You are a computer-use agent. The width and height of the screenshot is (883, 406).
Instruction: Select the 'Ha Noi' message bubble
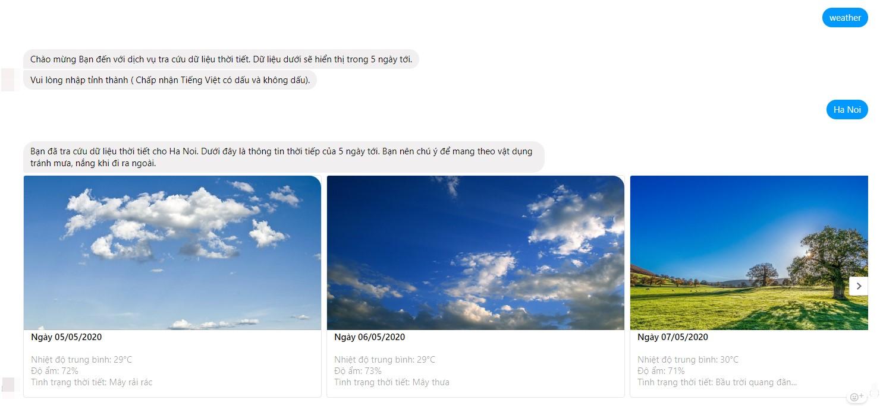pos(847,110)
